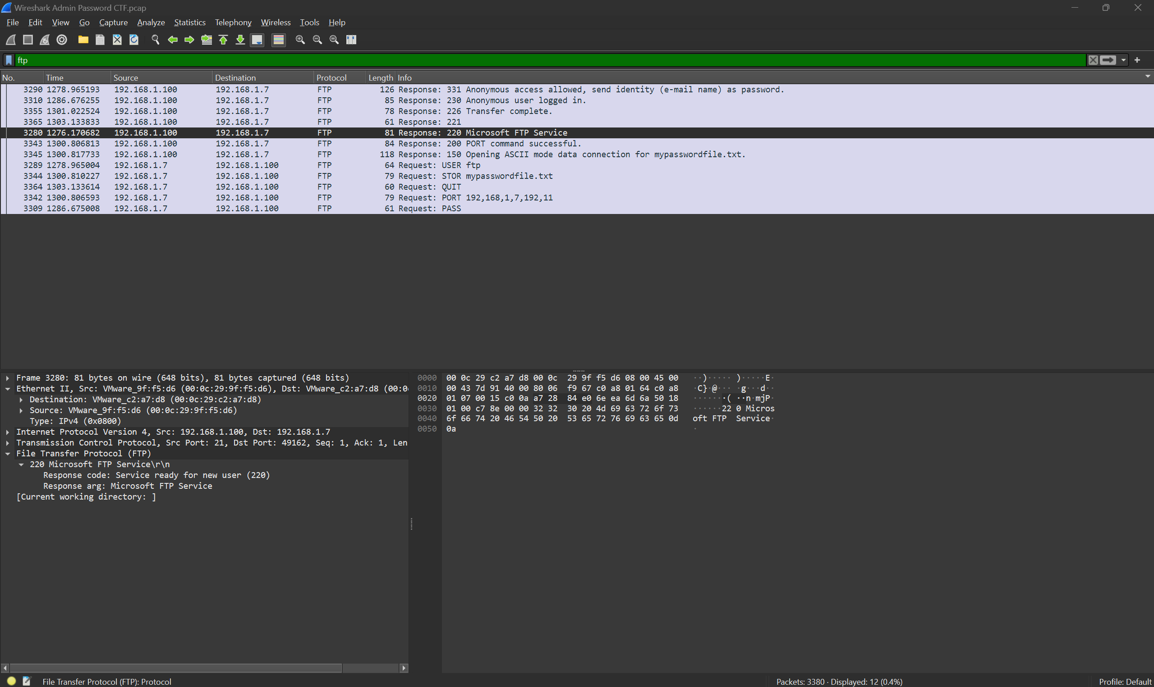Open recent display filter dropdown
The image size is (1154, 687).
pos(1123,60)
